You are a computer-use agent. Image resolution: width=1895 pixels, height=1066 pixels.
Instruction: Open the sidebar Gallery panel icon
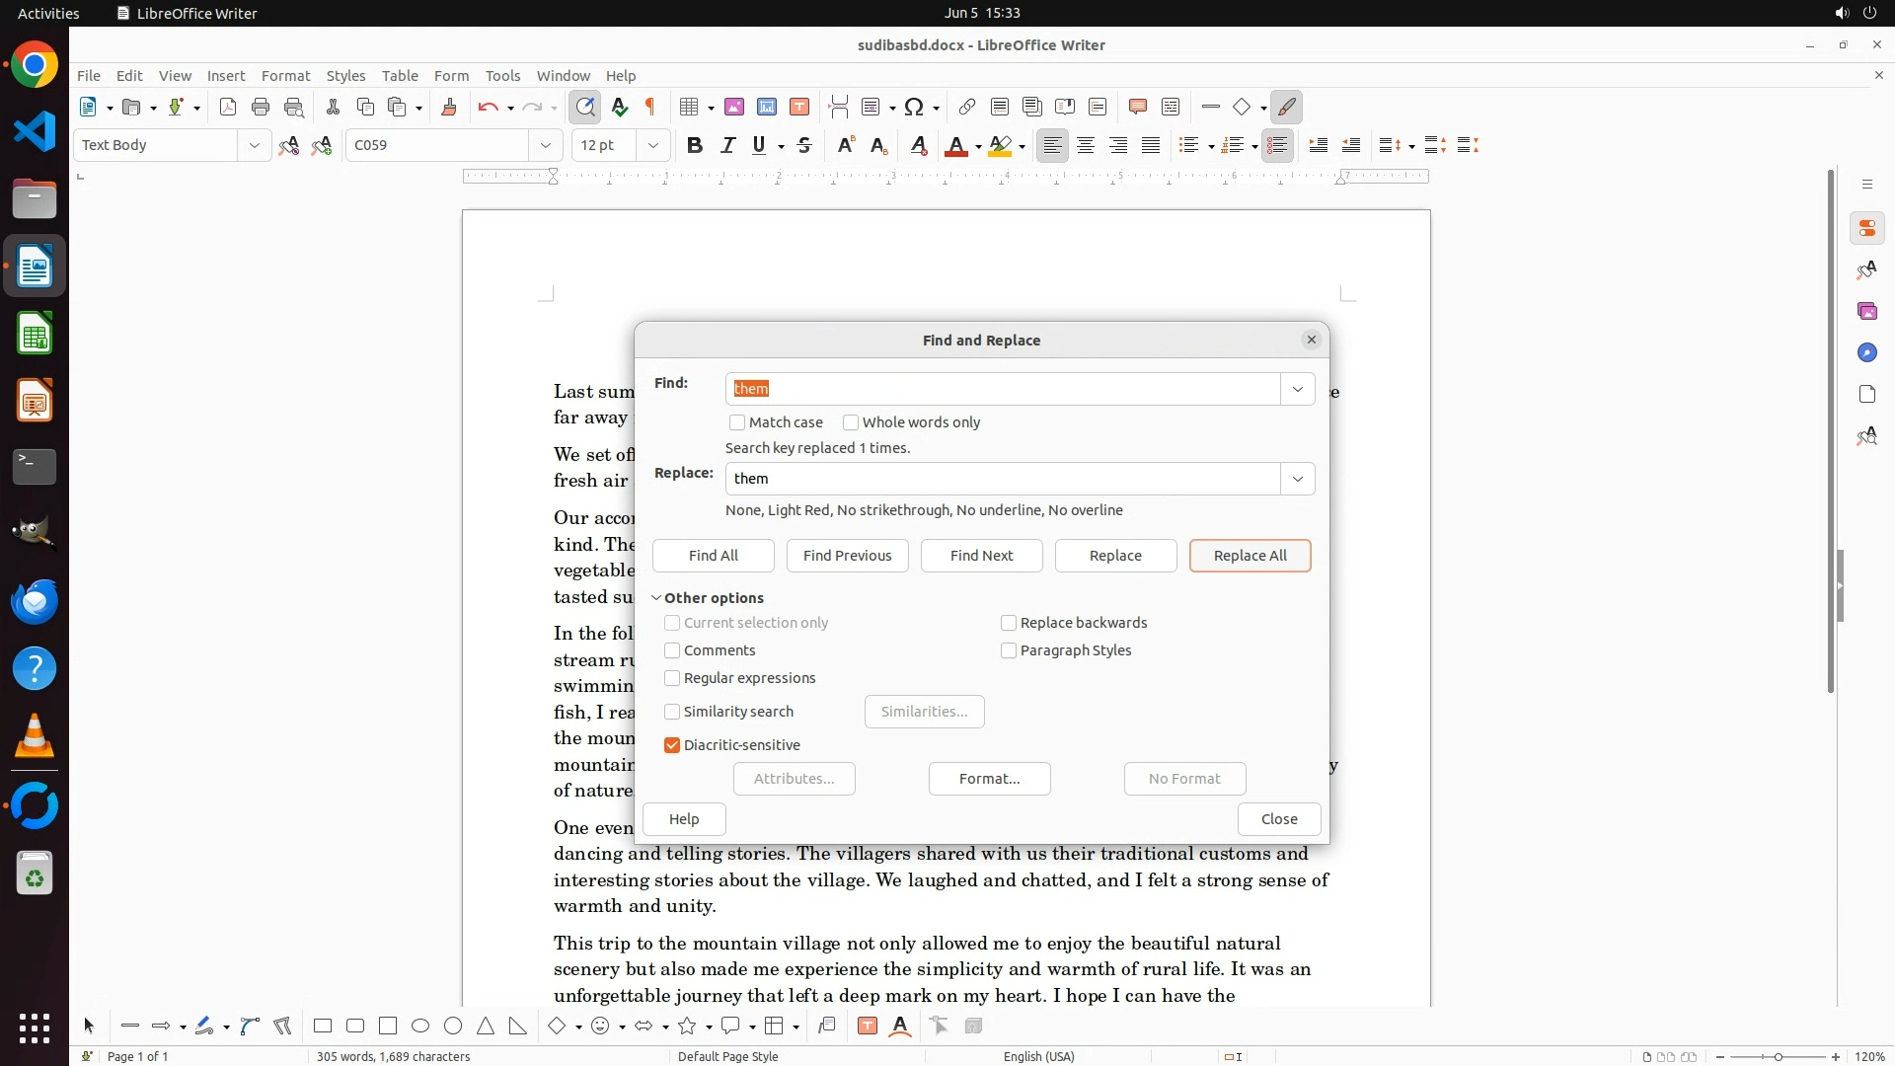pyautogui.click(x=1866, y=312)
